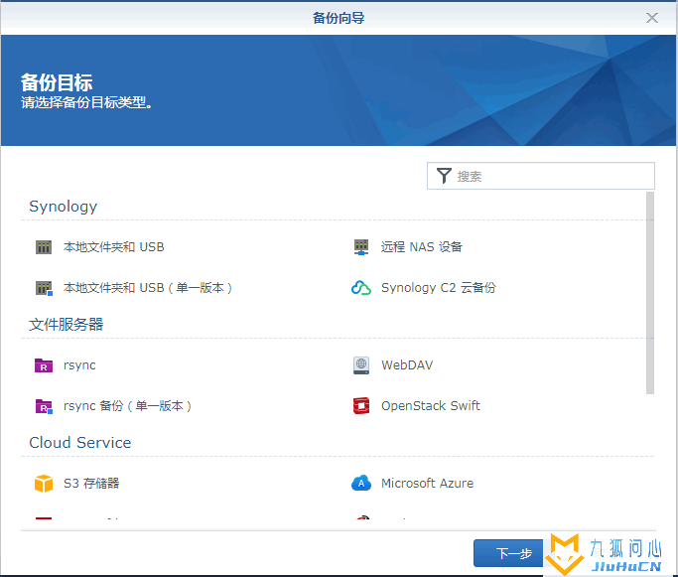Pick rsync 备份（单一版本）label
The width and height of the screenshot is (678, 577).
click(x=127, y=406)
